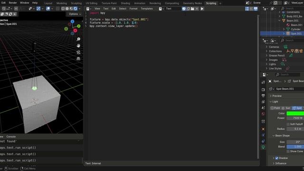The image size is (304, 171).
Task: Open a text file via folder icon
Action: pyautogui.click(x=192, y=9)
